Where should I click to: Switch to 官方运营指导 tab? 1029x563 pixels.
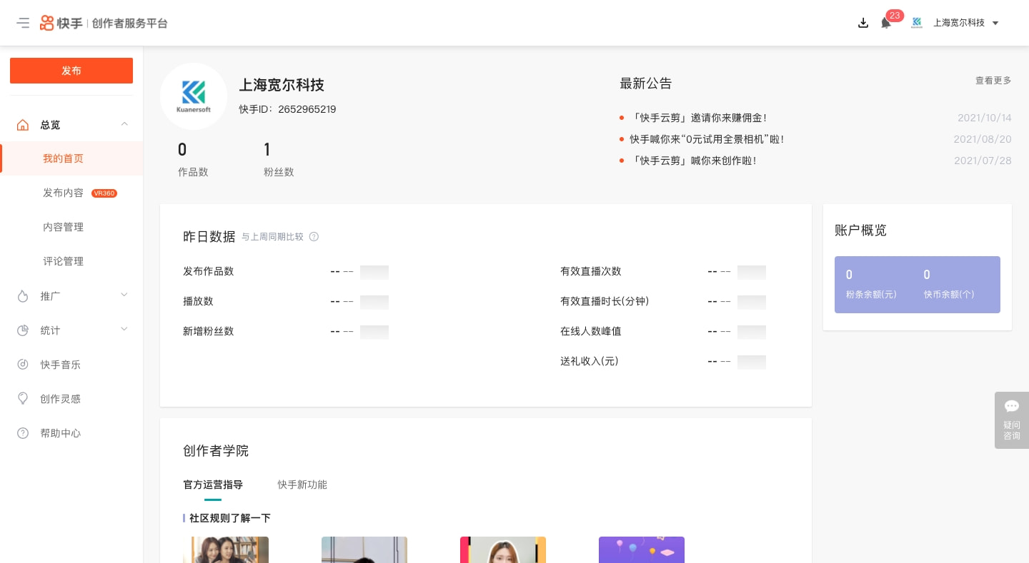(213, 485)
